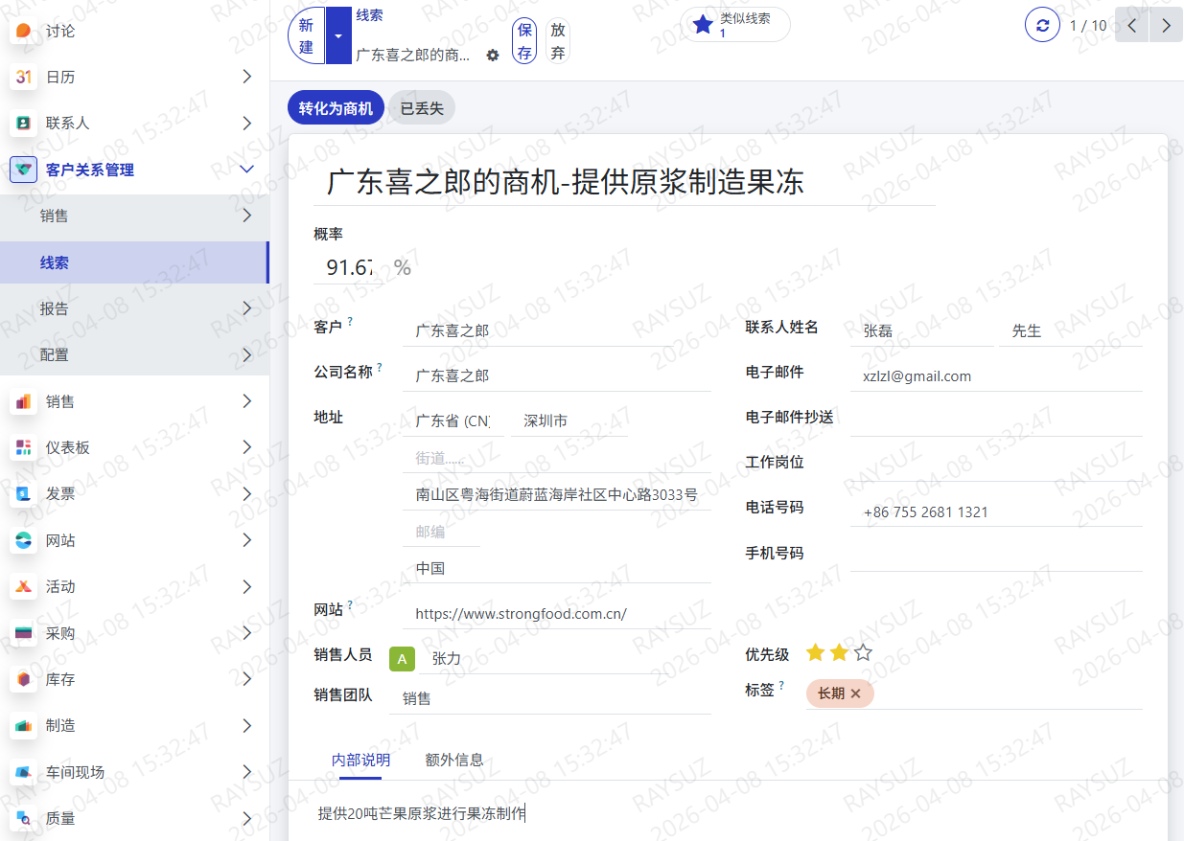Click the 邮编 postal code field

coord(441,532)
